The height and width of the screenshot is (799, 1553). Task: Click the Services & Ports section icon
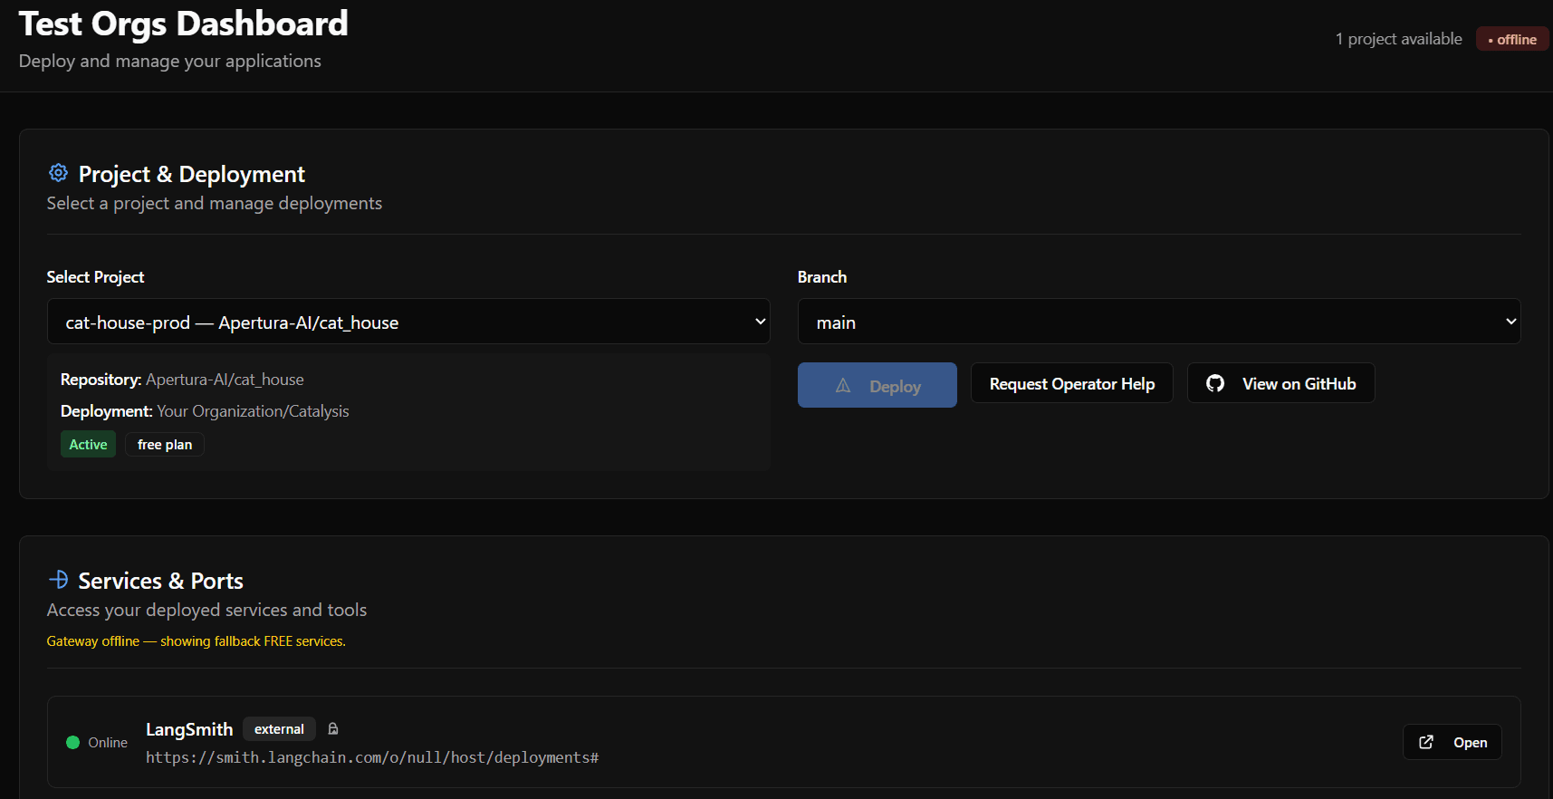coord(59,580)
